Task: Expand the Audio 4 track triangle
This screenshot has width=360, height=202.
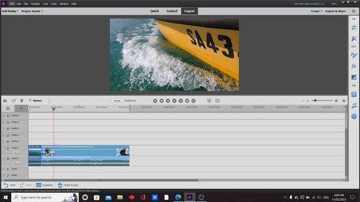Action: coord(3,116)
